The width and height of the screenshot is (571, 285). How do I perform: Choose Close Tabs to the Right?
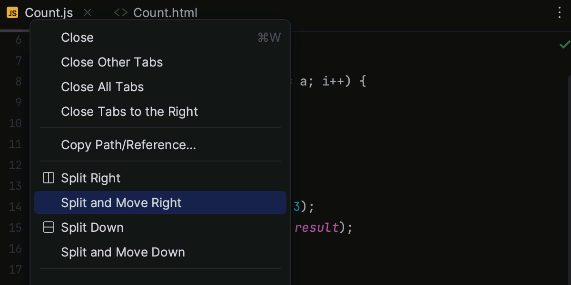coord(129,111)
